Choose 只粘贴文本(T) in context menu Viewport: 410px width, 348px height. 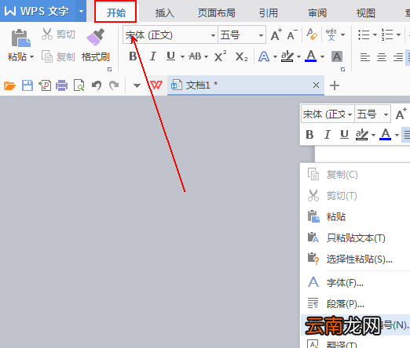[355, 238]
